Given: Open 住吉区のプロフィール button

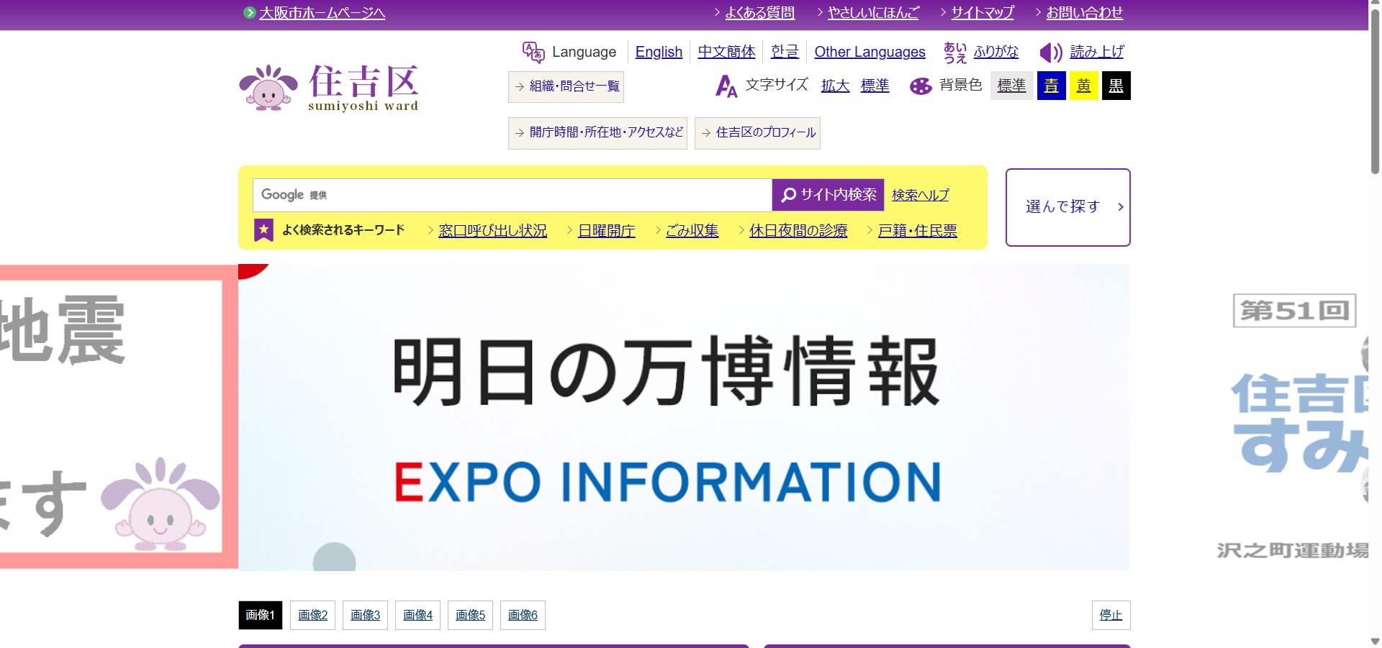Looking at the screenshot, I should click(x=757, y=133).
